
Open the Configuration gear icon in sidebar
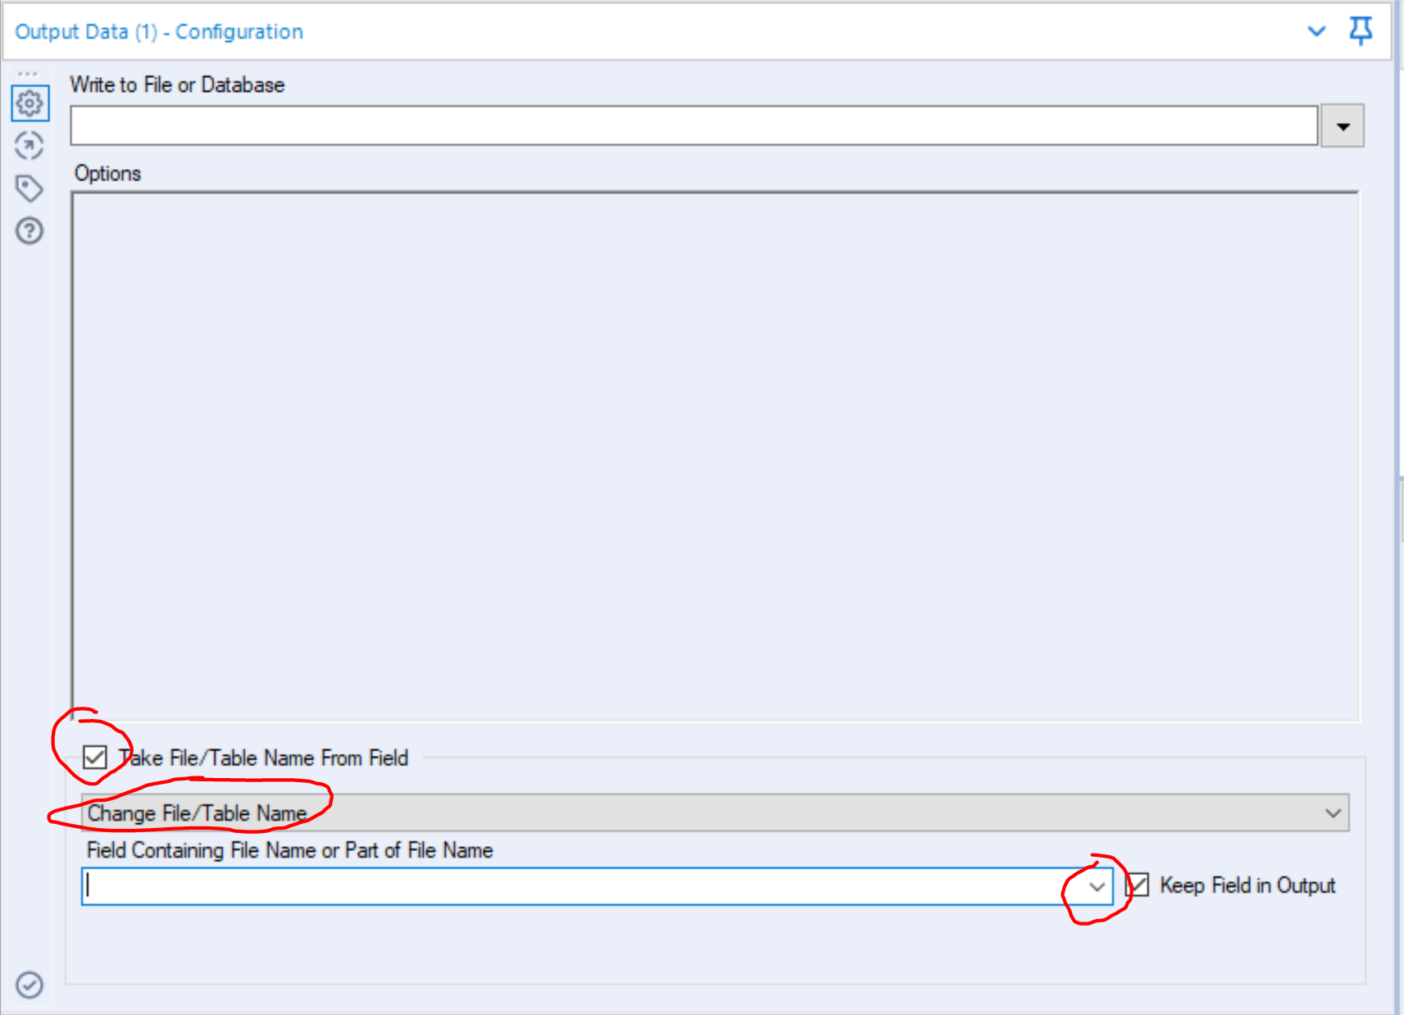(30, 104)
